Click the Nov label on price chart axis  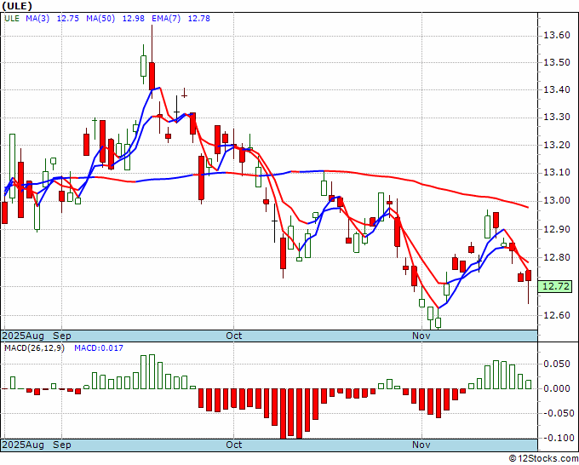[x=421, y=336]
